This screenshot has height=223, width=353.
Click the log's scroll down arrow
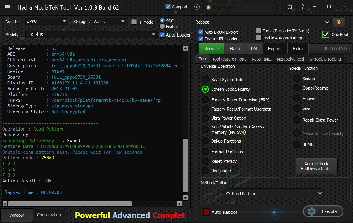pyautogui.click(x=186, y=198)
